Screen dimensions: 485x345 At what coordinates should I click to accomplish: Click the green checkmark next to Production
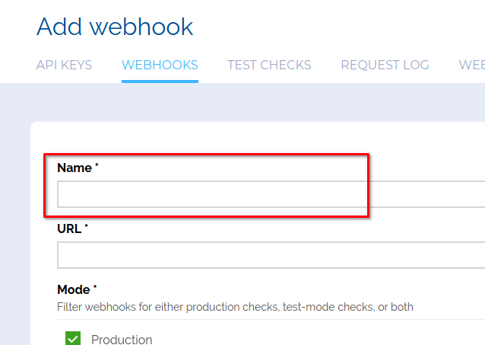point(73,339)
